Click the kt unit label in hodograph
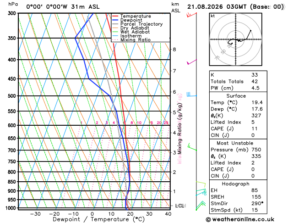288x223 pixels. pyautogui.click(x=213, y=16)
